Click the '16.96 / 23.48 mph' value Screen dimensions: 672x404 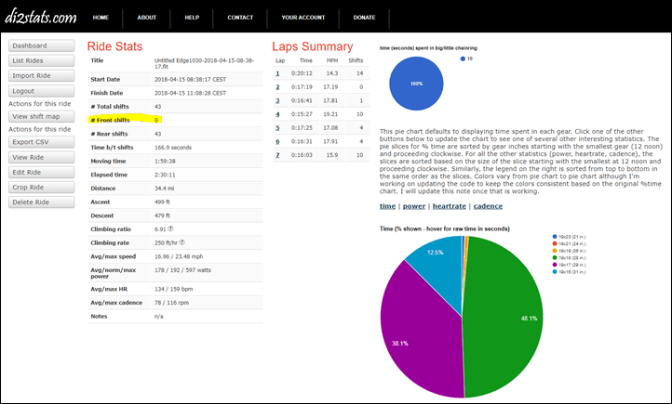[179, 256]
